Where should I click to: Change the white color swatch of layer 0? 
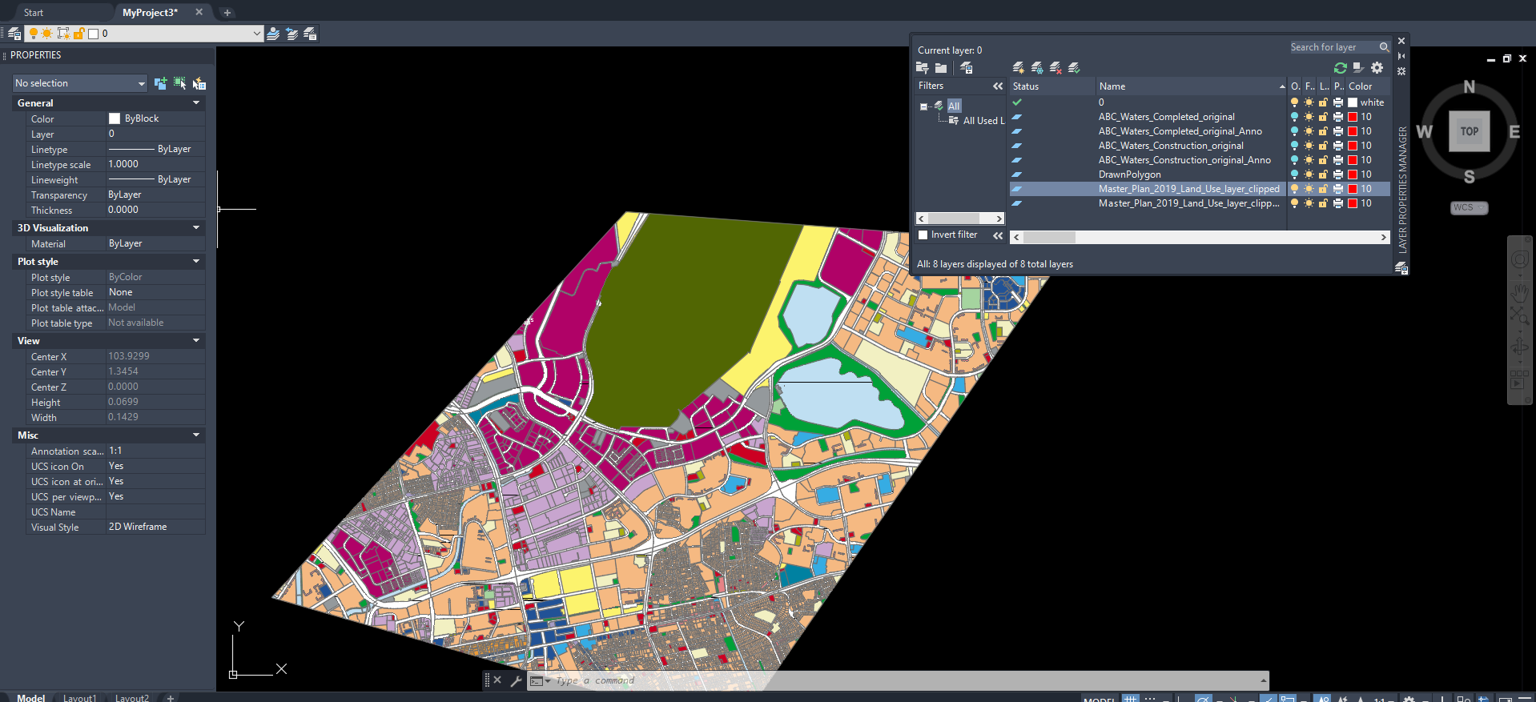point(1353,102)
